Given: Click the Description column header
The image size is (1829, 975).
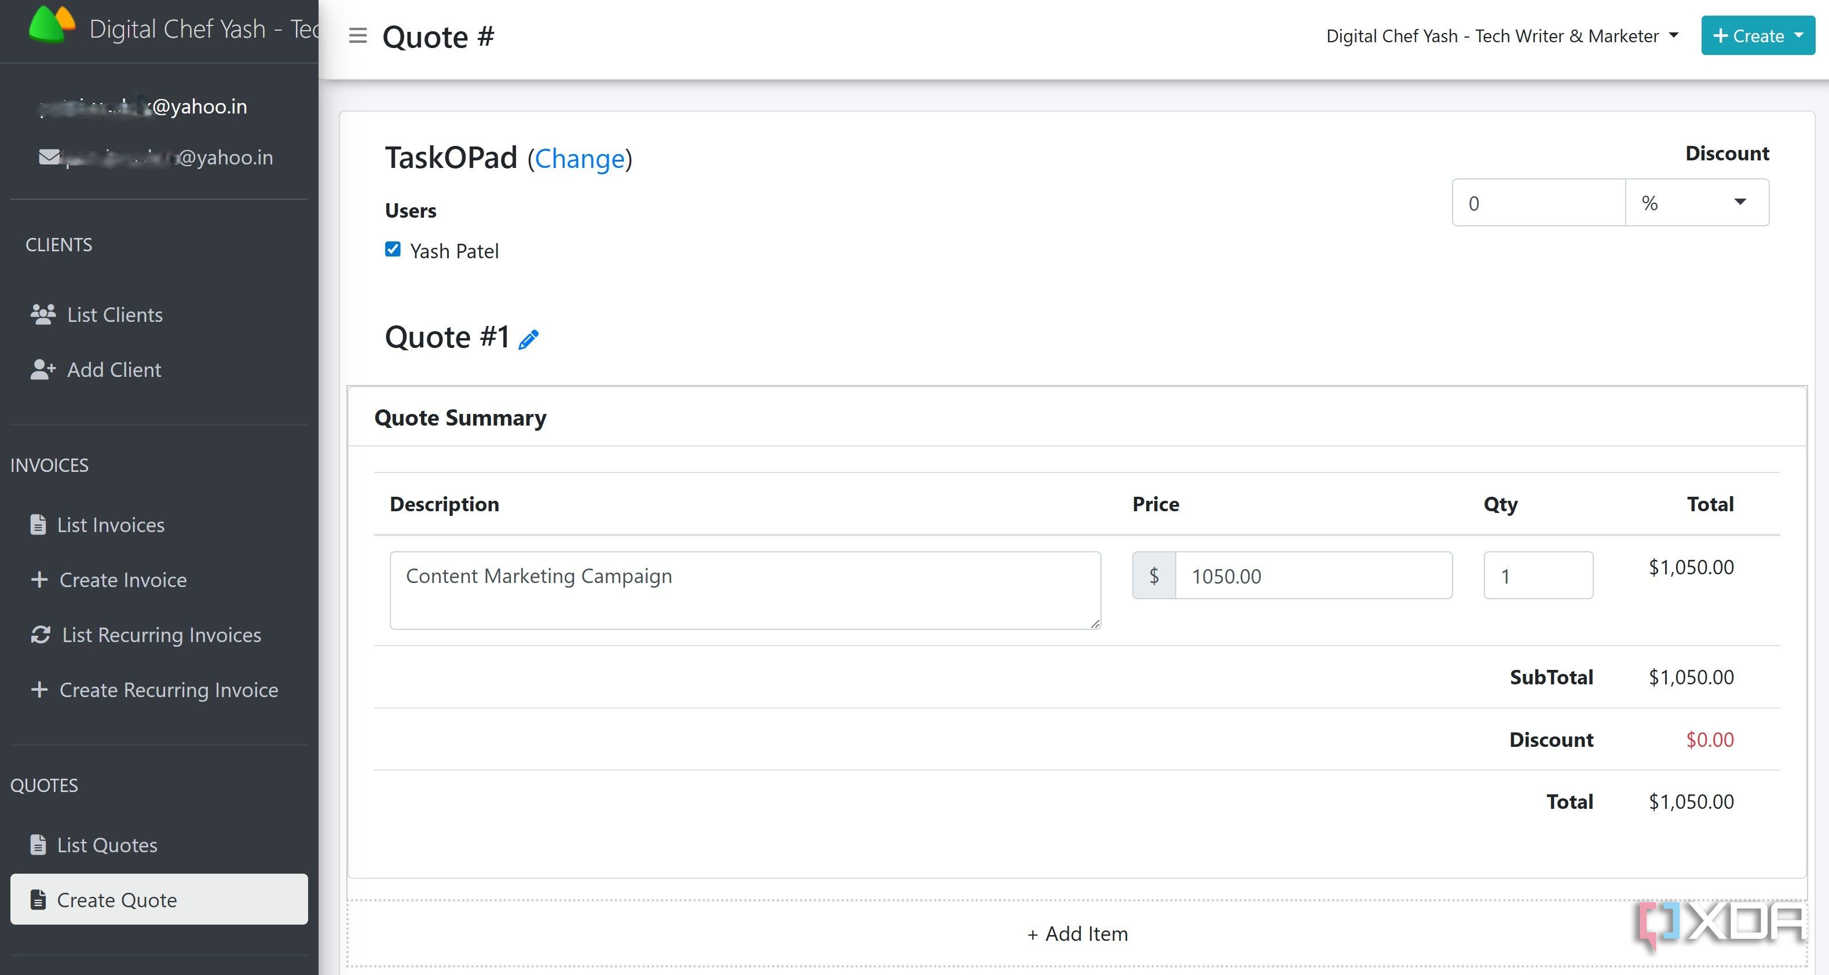Looking at the screenshot, I should 444,504.
